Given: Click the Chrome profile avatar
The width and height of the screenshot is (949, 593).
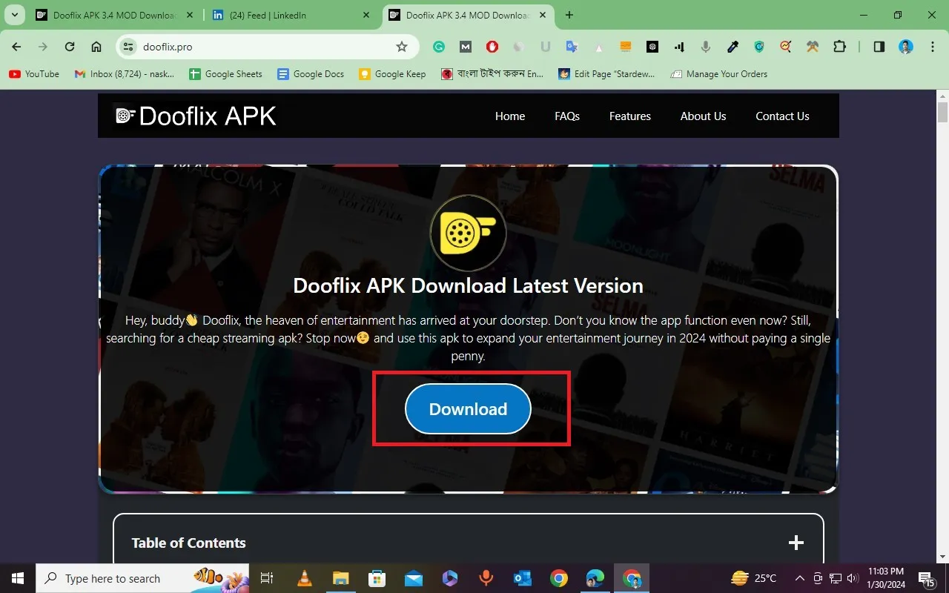Looking at the screenshot, I should pyautogui.click(x=906, y=47).
